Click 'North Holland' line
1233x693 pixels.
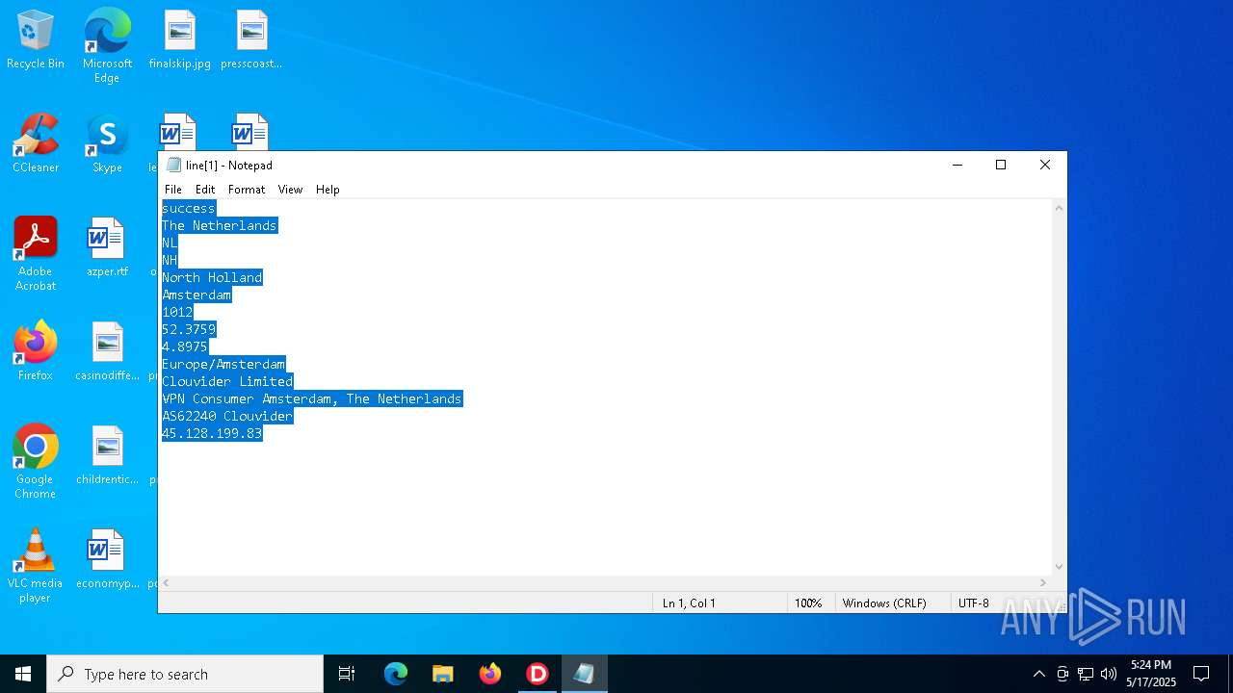[x=212, y=277]
